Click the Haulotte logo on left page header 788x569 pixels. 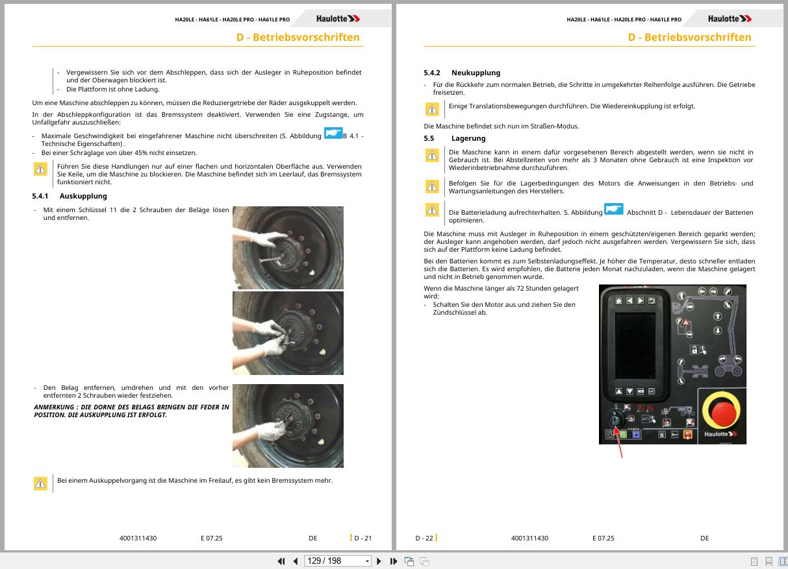tap(338, 19)
